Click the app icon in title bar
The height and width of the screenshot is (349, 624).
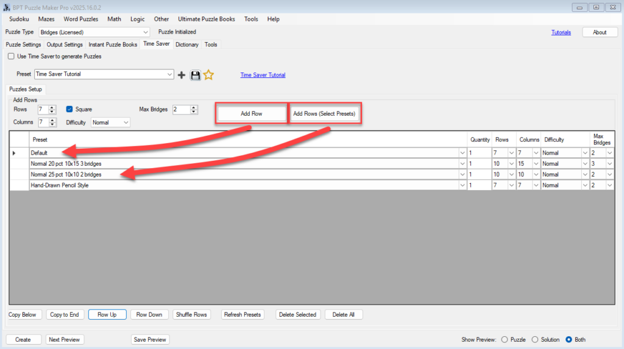point(7,7)
